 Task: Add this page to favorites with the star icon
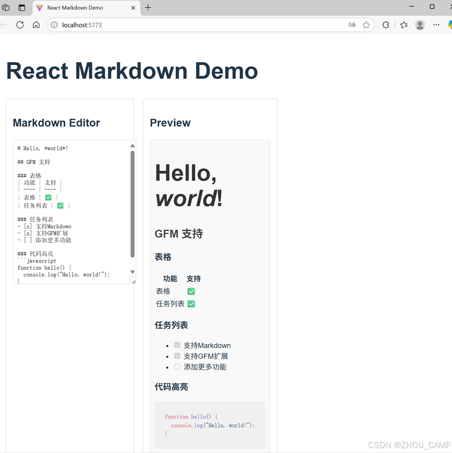pos(366,25)
